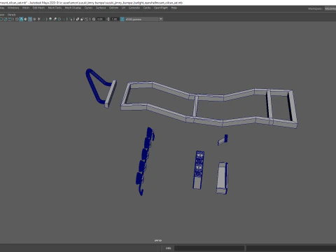336x252 pixels.
Task: Toggle Depth of Field icon
Action: (64, 19)
